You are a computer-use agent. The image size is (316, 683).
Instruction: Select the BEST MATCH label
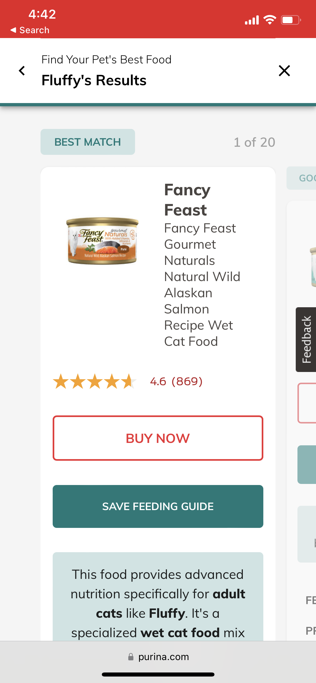pyautogui.click(x=88, y=142)
